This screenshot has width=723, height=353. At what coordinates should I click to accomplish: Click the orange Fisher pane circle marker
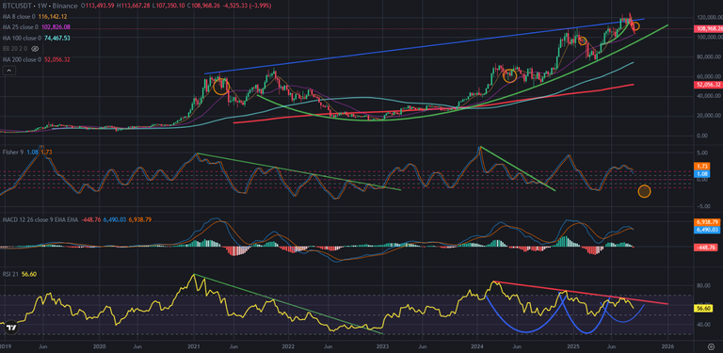644,191
